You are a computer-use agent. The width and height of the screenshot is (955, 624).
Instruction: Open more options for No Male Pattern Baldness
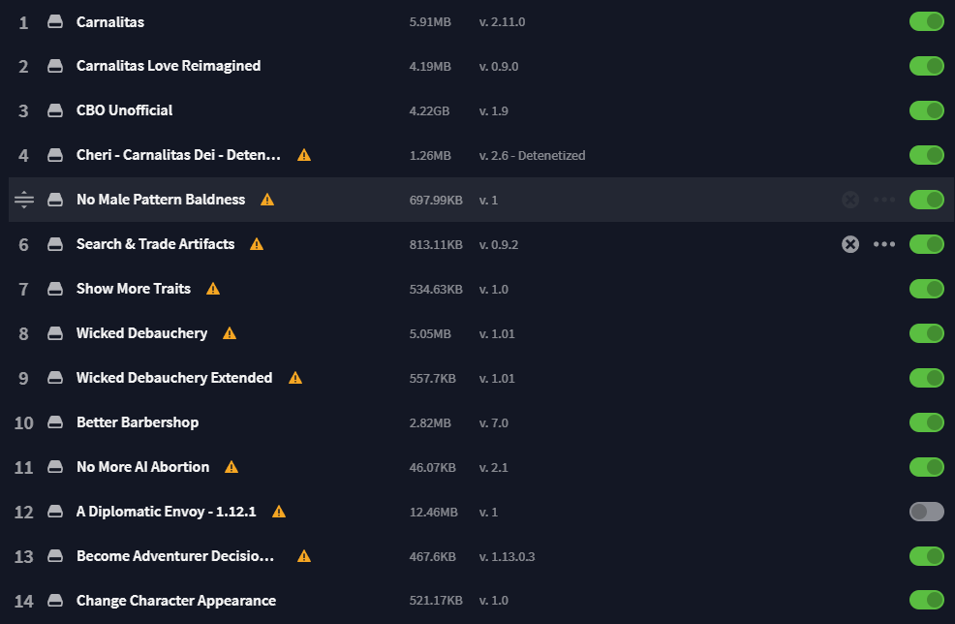[884, 200]
